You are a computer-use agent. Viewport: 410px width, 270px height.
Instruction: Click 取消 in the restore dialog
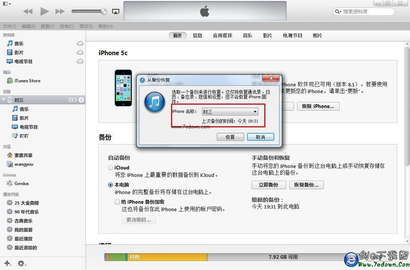[261, 137]
